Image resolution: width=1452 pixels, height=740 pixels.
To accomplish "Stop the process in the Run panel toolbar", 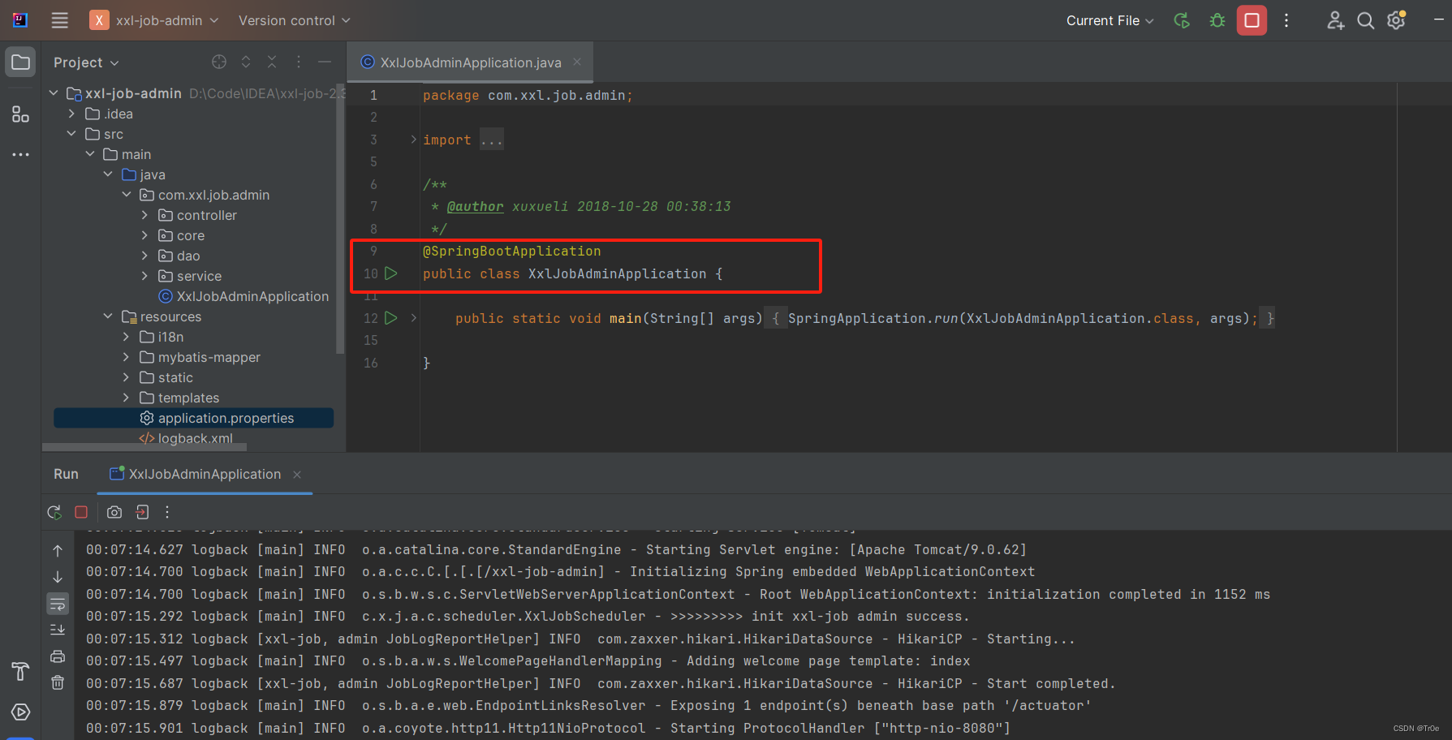I will (81, 512).
